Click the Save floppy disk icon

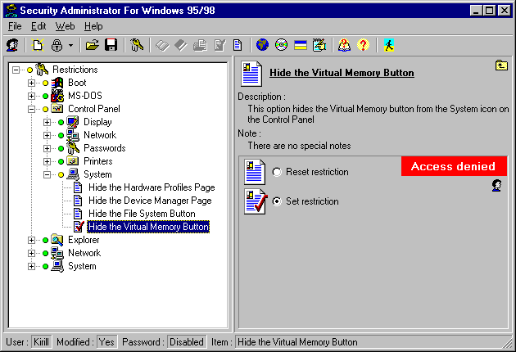111,46
